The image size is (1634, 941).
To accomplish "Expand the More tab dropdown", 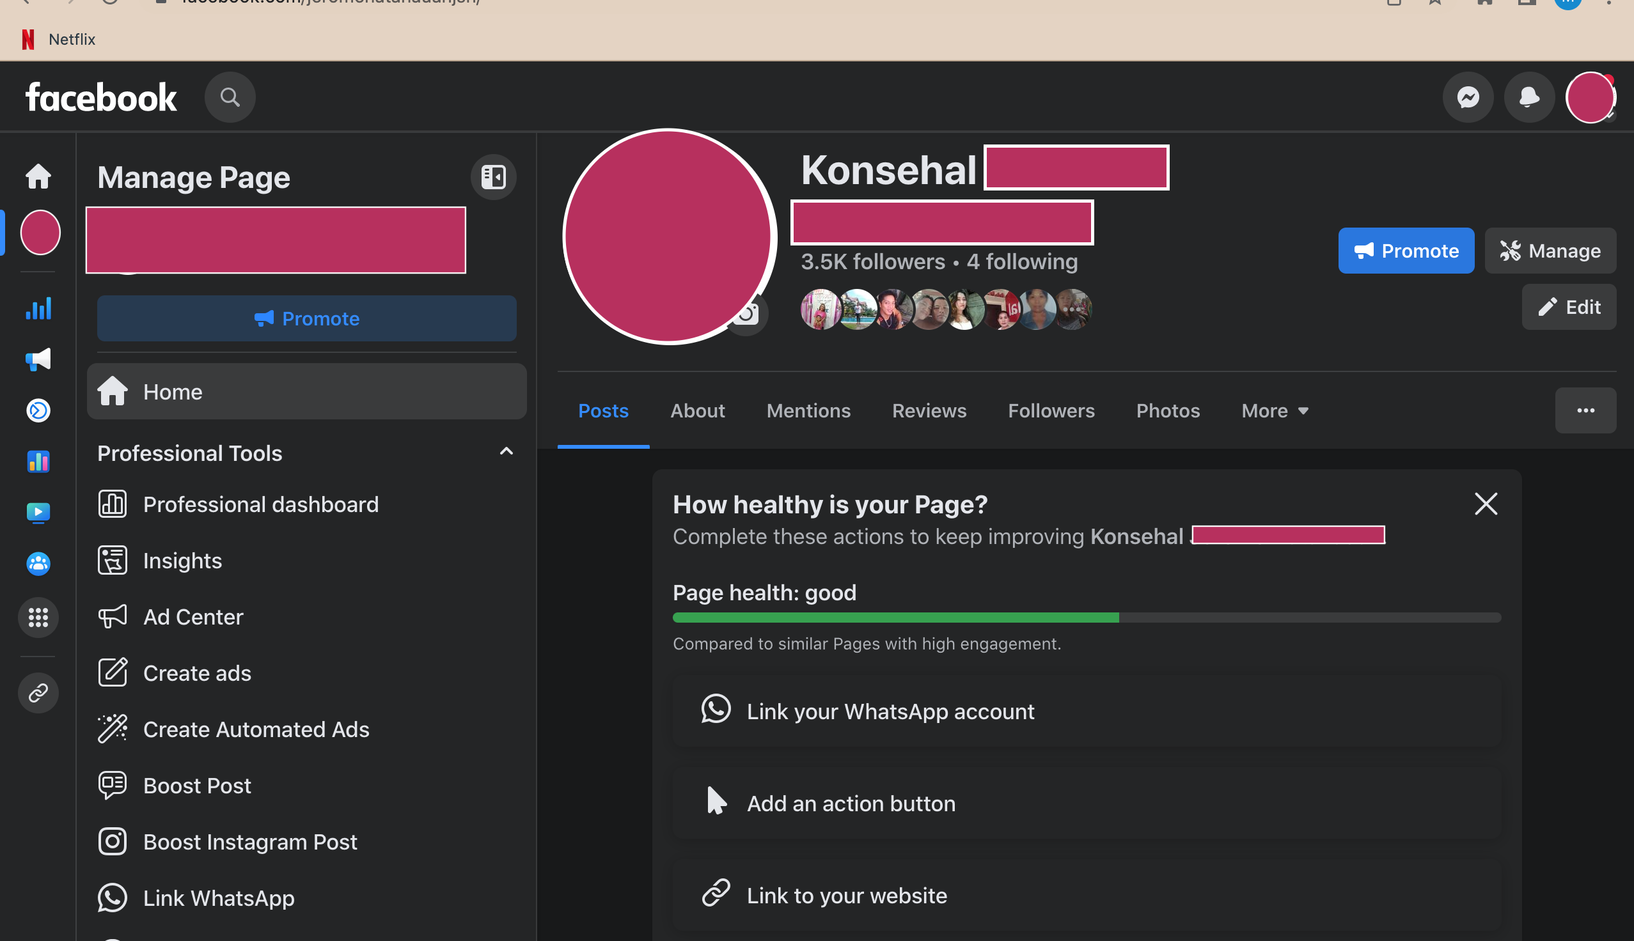I will coord(1275,411).
